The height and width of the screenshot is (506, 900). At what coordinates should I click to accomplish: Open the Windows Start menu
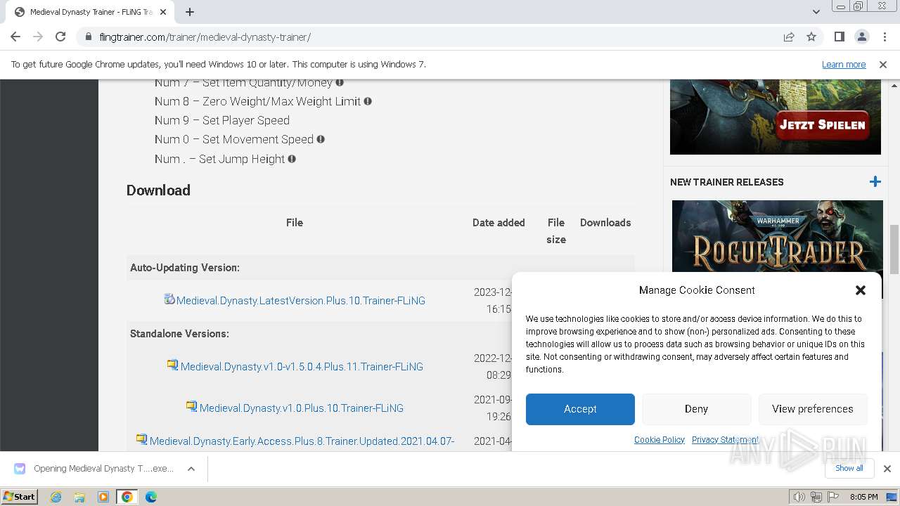(20, 497)
